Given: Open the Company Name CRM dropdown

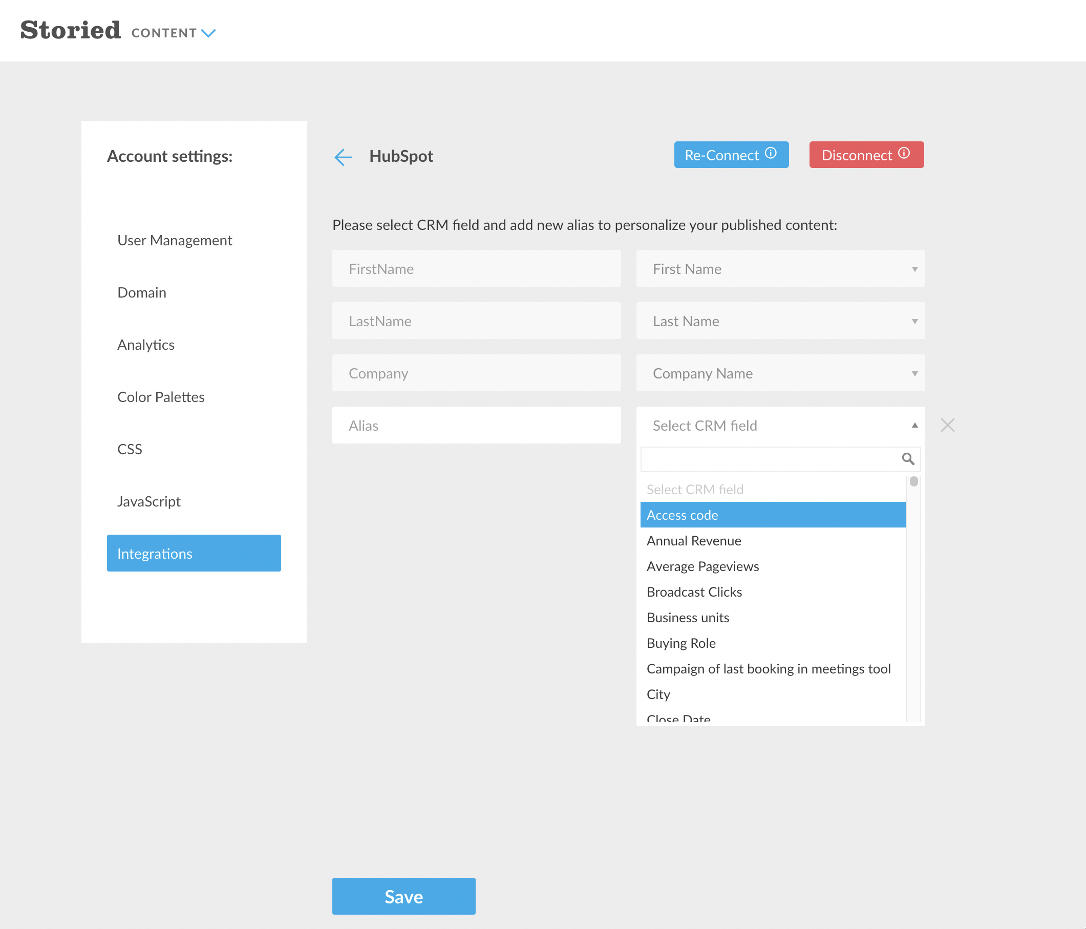Looking at the screenshot, I should (x=780, y=373).
